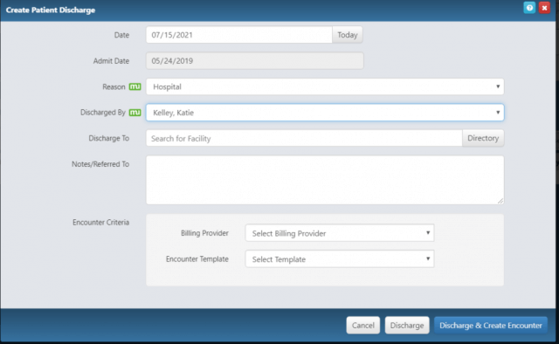
Task: Click the Admit Date field 05/24/2019
Action: pos(255,60)
